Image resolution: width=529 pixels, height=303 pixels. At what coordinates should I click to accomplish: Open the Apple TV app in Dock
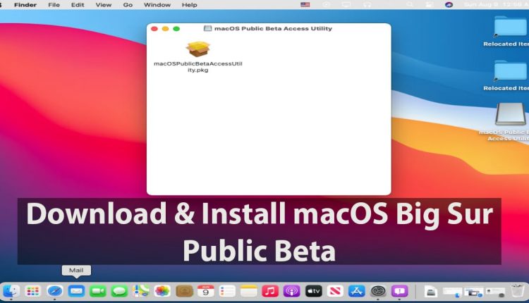click(x=313, y=291)
